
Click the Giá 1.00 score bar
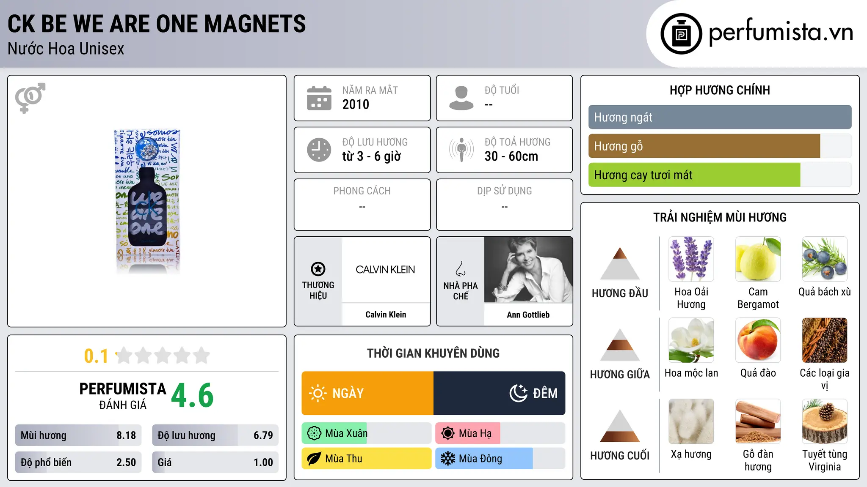(215, 462)
